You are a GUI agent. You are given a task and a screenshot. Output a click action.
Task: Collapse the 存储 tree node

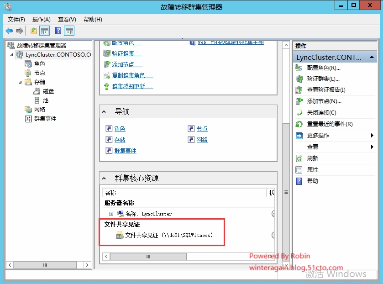[x=20, y=82]
